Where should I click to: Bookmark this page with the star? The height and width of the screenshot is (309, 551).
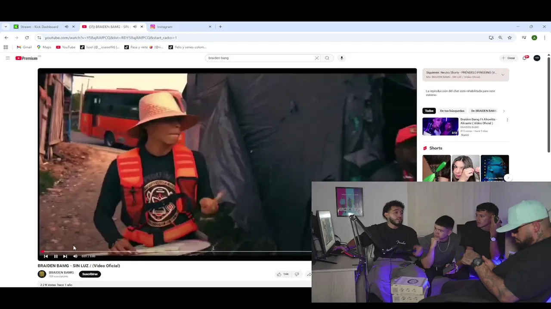coord(510,38)
